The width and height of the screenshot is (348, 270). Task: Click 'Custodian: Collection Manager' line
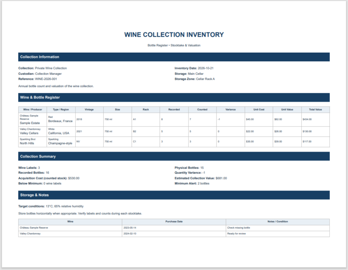click(x=40, y=74)
